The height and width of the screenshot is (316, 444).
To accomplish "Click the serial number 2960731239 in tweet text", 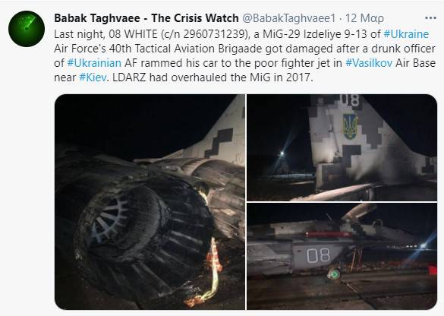I will (215, 34).
